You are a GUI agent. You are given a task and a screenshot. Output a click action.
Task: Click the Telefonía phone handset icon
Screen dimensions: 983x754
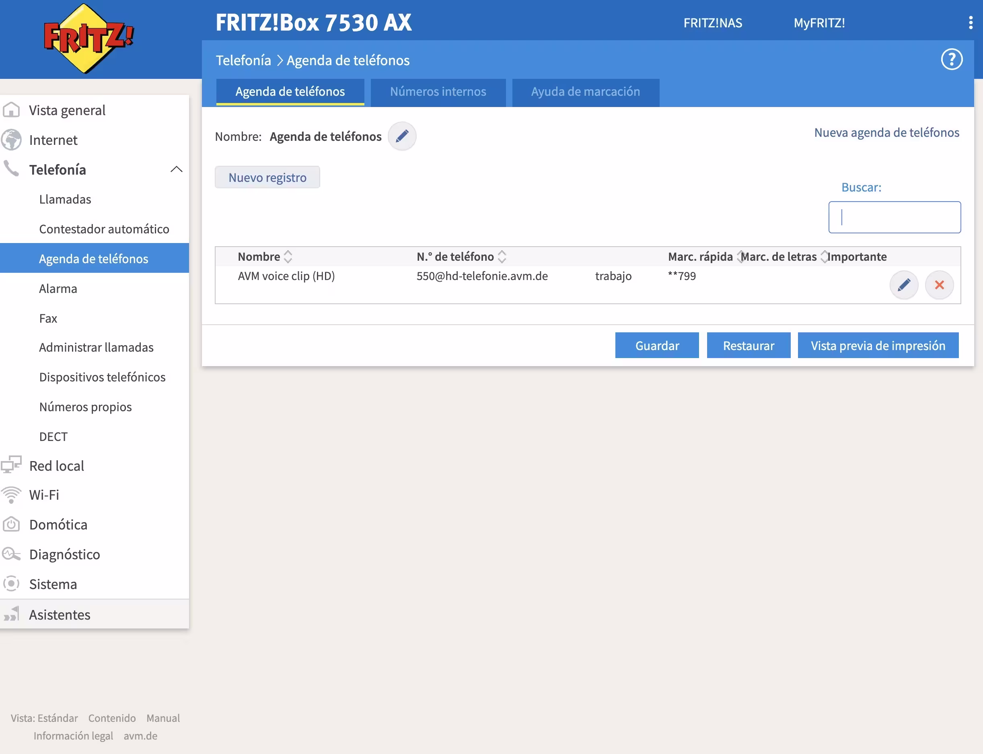point(11,169)
